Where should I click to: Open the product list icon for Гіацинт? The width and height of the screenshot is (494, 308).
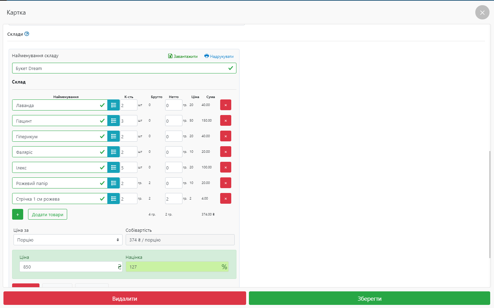click(x=114, y=121)
